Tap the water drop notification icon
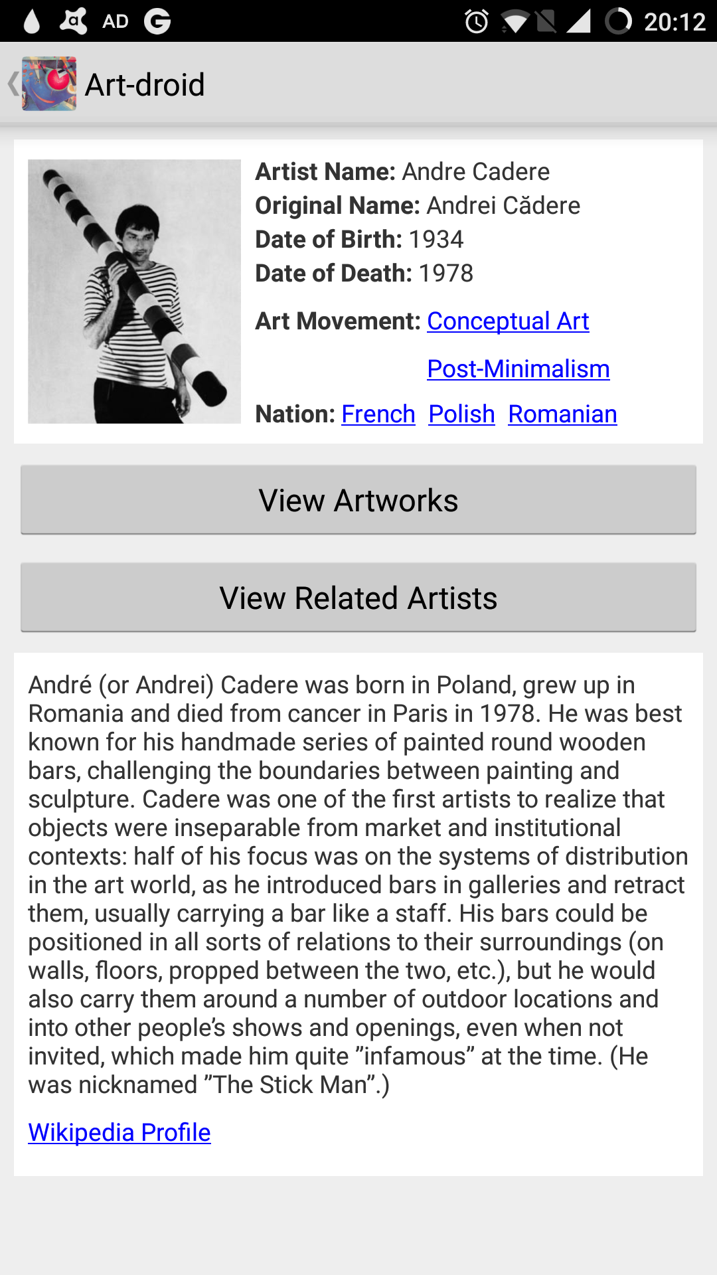Viewport: 717px width, 1275px height. coord(31,21)
